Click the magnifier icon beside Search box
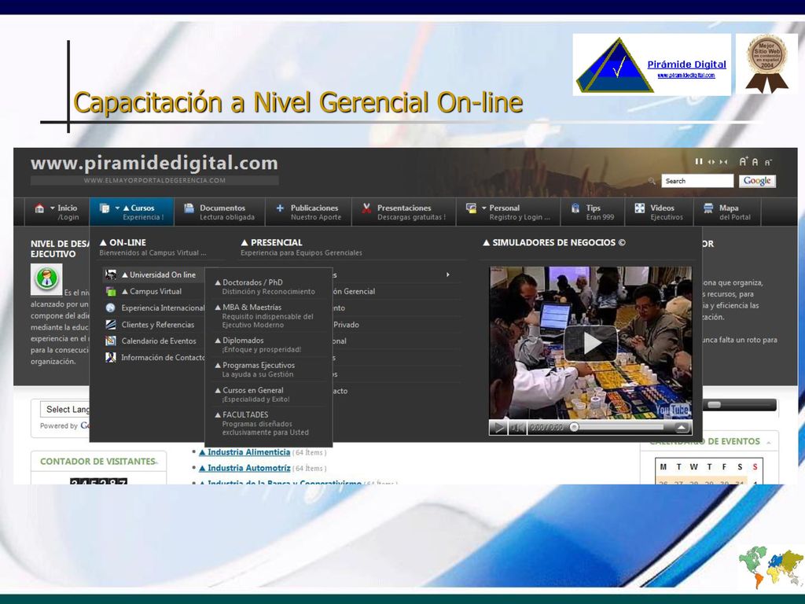The height and width of the screenshot is (604, 805). coord(652,181)
